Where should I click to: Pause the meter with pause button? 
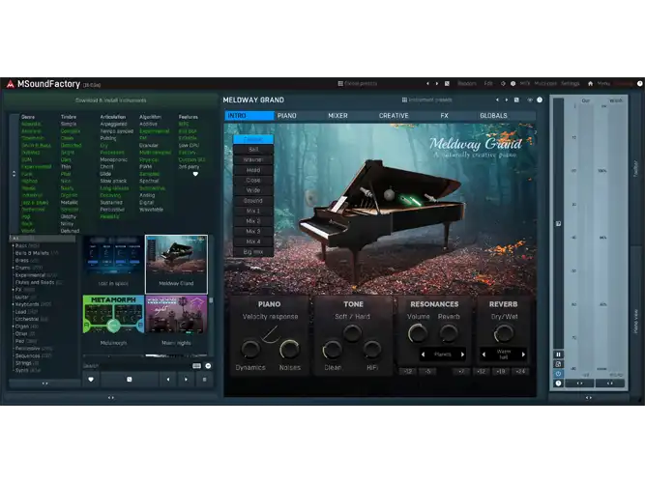point(558,355)
